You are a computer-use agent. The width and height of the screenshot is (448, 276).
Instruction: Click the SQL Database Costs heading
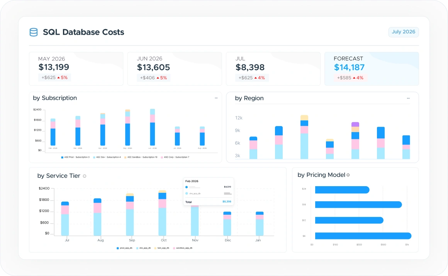(x=83, y=32)
